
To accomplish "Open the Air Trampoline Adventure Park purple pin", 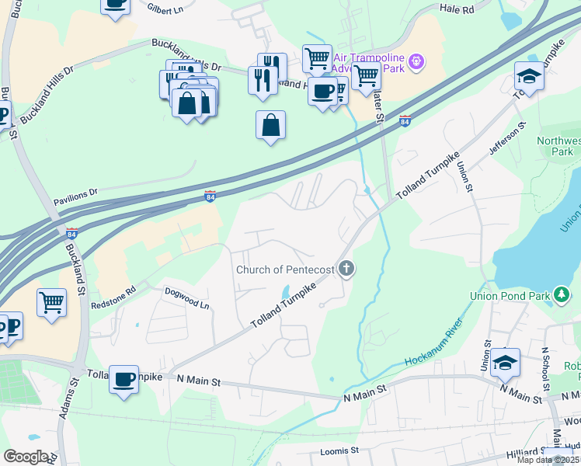I will [416, 62].
